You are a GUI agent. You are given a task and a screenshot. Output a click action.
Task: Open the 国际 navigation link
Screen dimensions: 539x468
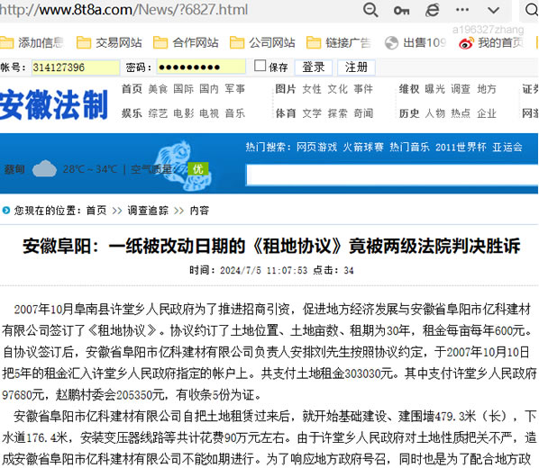point(183,89)
